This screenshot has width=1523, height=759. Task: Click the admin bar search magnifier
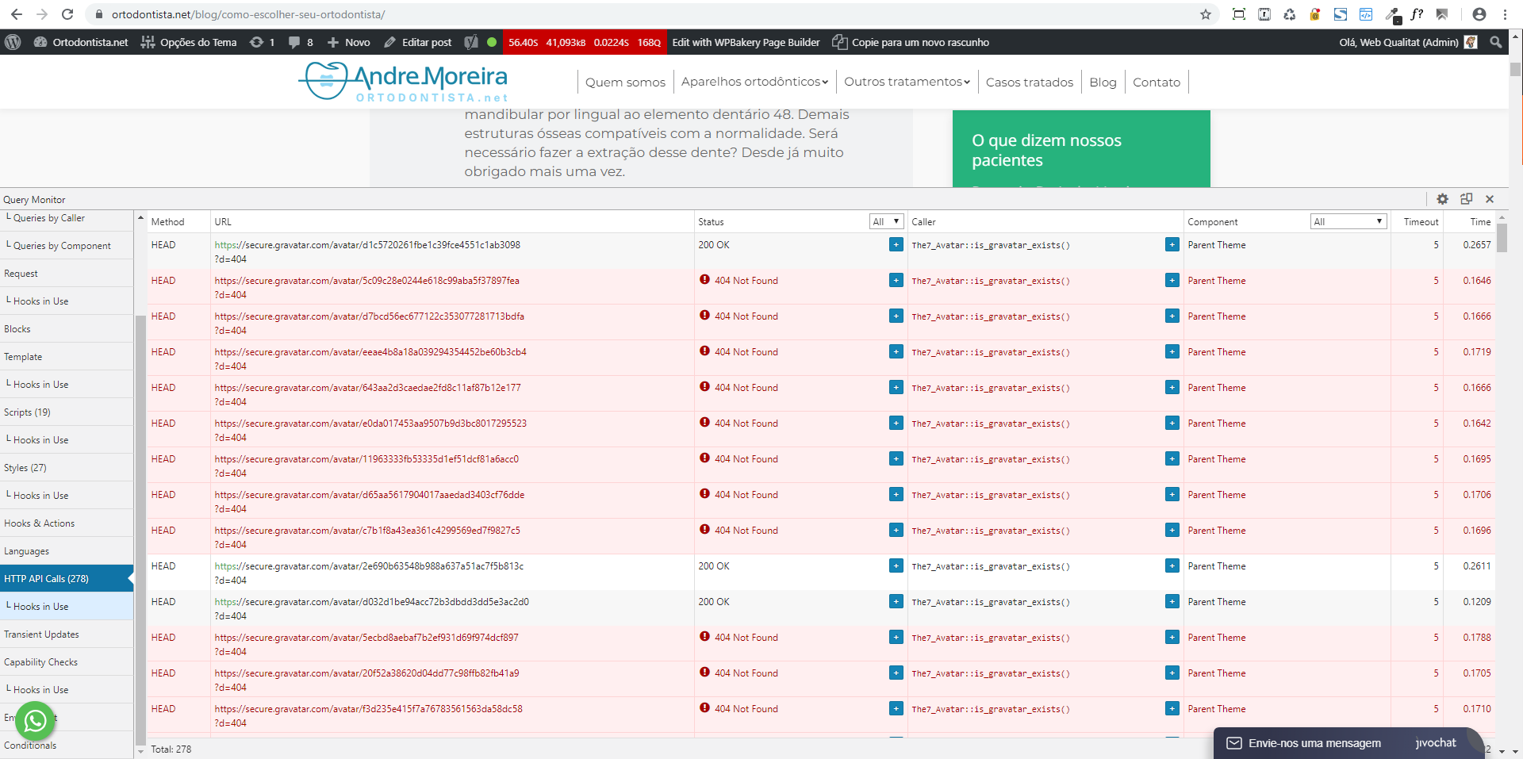click(1496, 42)
